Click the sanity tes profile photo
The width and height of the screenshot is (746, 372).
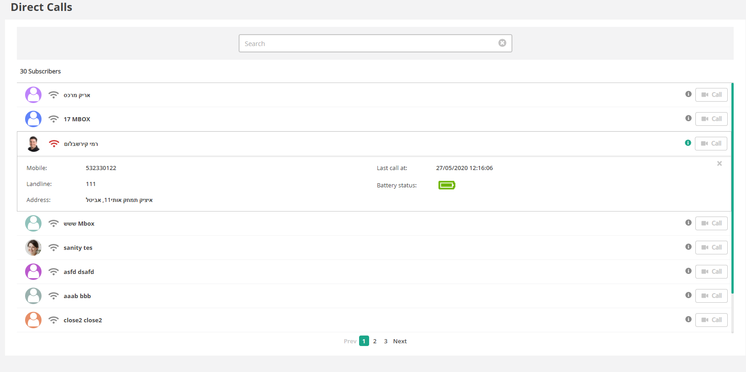click(x=33, y=248)
